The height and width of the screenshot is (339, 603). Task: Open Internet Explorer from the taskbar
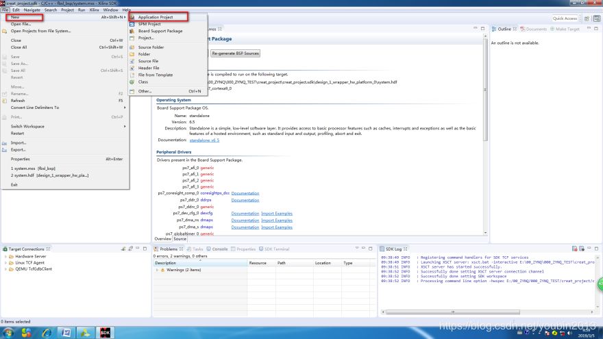pyautogui.click(x=47, y=332)
